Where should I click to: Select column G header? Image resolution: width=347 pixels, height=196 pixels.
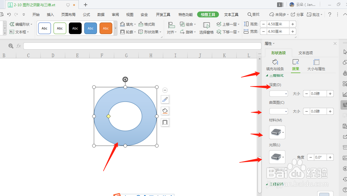[x=126, y=55]
